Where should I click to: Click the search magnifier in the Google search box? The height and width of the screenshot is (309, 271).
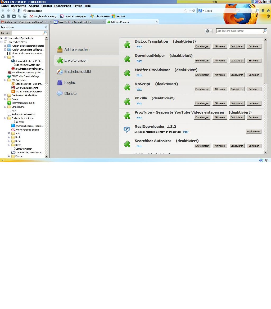pyautogui.click(x=257, y=11)
